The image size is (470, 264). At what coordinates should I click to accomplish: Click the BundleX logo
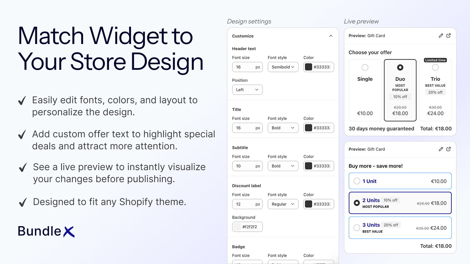(x=46, y=231)
